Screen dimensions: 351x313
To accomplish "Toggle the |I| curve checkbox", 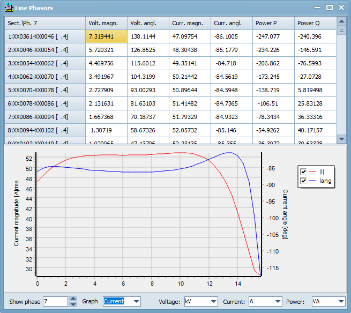I will [x=304, y=172].
